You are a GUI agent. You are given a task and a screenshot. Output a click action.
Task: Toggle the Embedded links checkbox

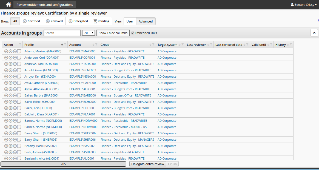133,33
